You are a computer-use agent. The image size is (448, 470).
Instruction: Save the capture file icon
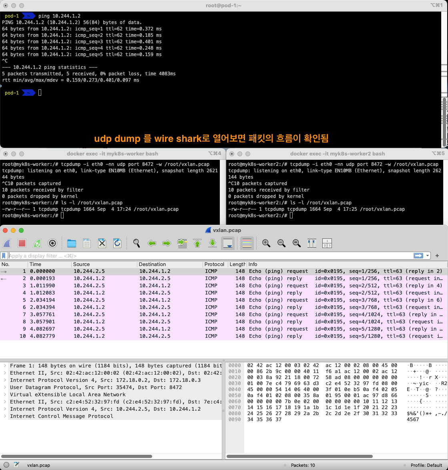(87, 243)
